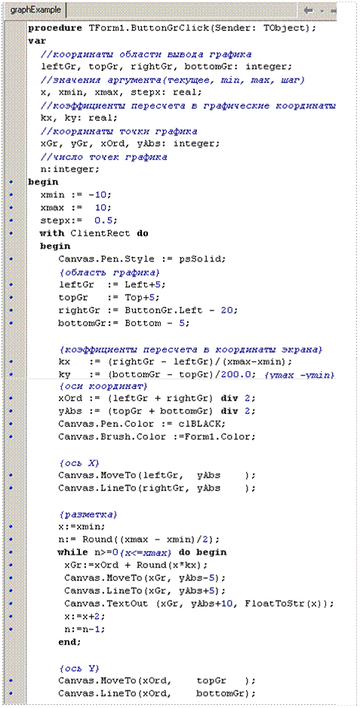Click gutter dot beside 'x:=x+2;'
Image resolution: width=360 pixels, height=708 pixels.
[x=11, y=617]
